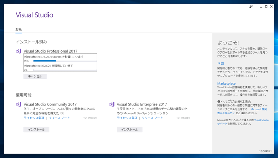Click Community version number 15.1 (26403.3)
Screen dimensions: 278x158
point(90,118)
